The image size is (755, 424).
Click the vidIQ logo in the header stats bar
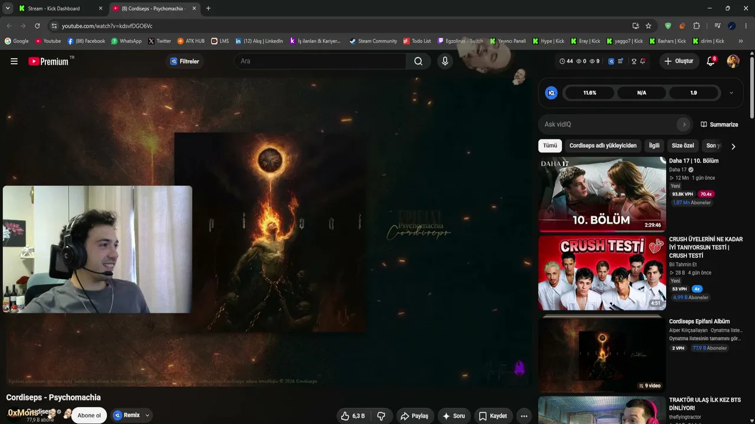click(611, 61)
